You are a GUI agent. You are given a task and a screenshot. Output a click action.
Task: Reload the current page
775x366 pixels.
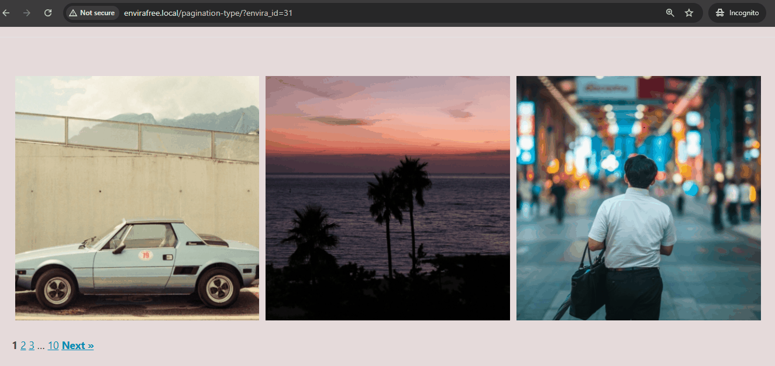[x=47, y=12]
